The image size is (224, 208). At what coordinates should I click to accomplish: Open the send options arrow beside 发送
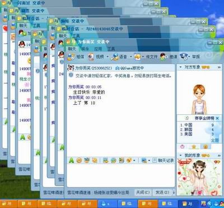point(174,192)
